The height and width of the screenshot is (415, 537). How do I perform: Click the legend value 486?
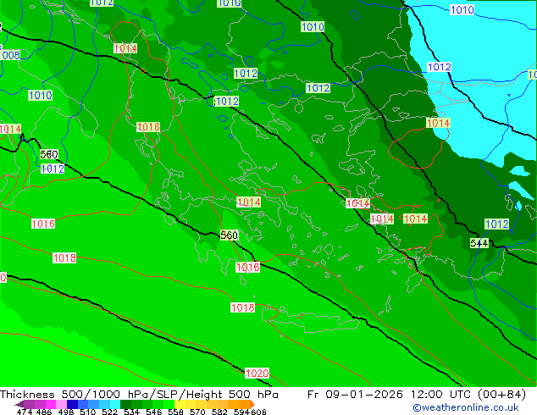[44, 412]
